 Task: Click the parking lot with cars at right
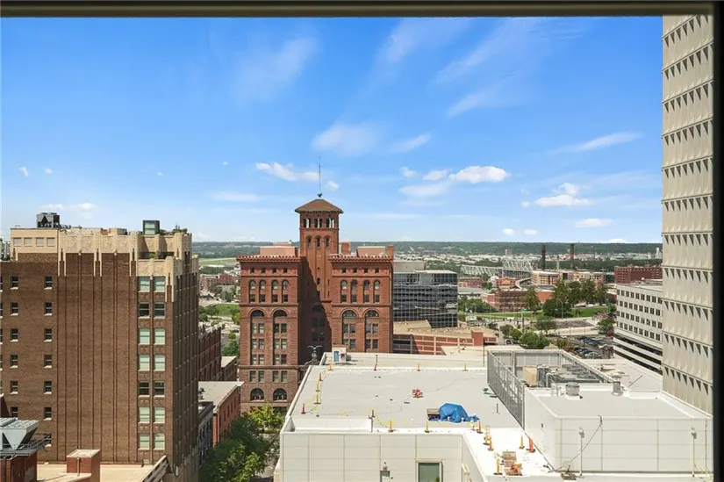click(x=593, y=347)
